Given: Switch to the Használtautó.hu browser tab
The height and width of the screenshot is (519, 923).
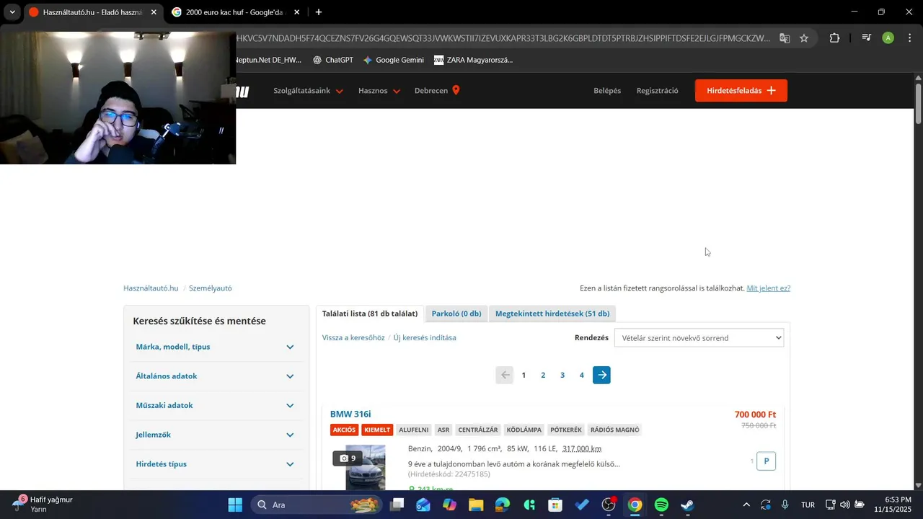Looking at the screenshot, I should [92, 12].
